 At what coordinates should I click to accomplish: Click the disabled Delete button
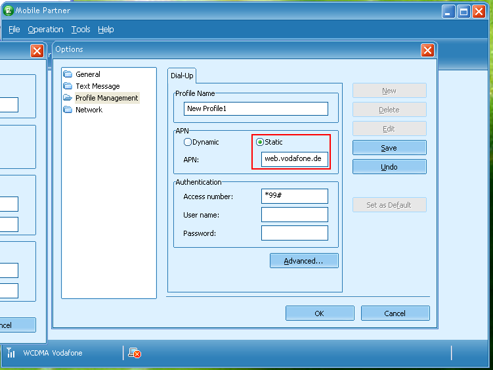pos(389,110)
